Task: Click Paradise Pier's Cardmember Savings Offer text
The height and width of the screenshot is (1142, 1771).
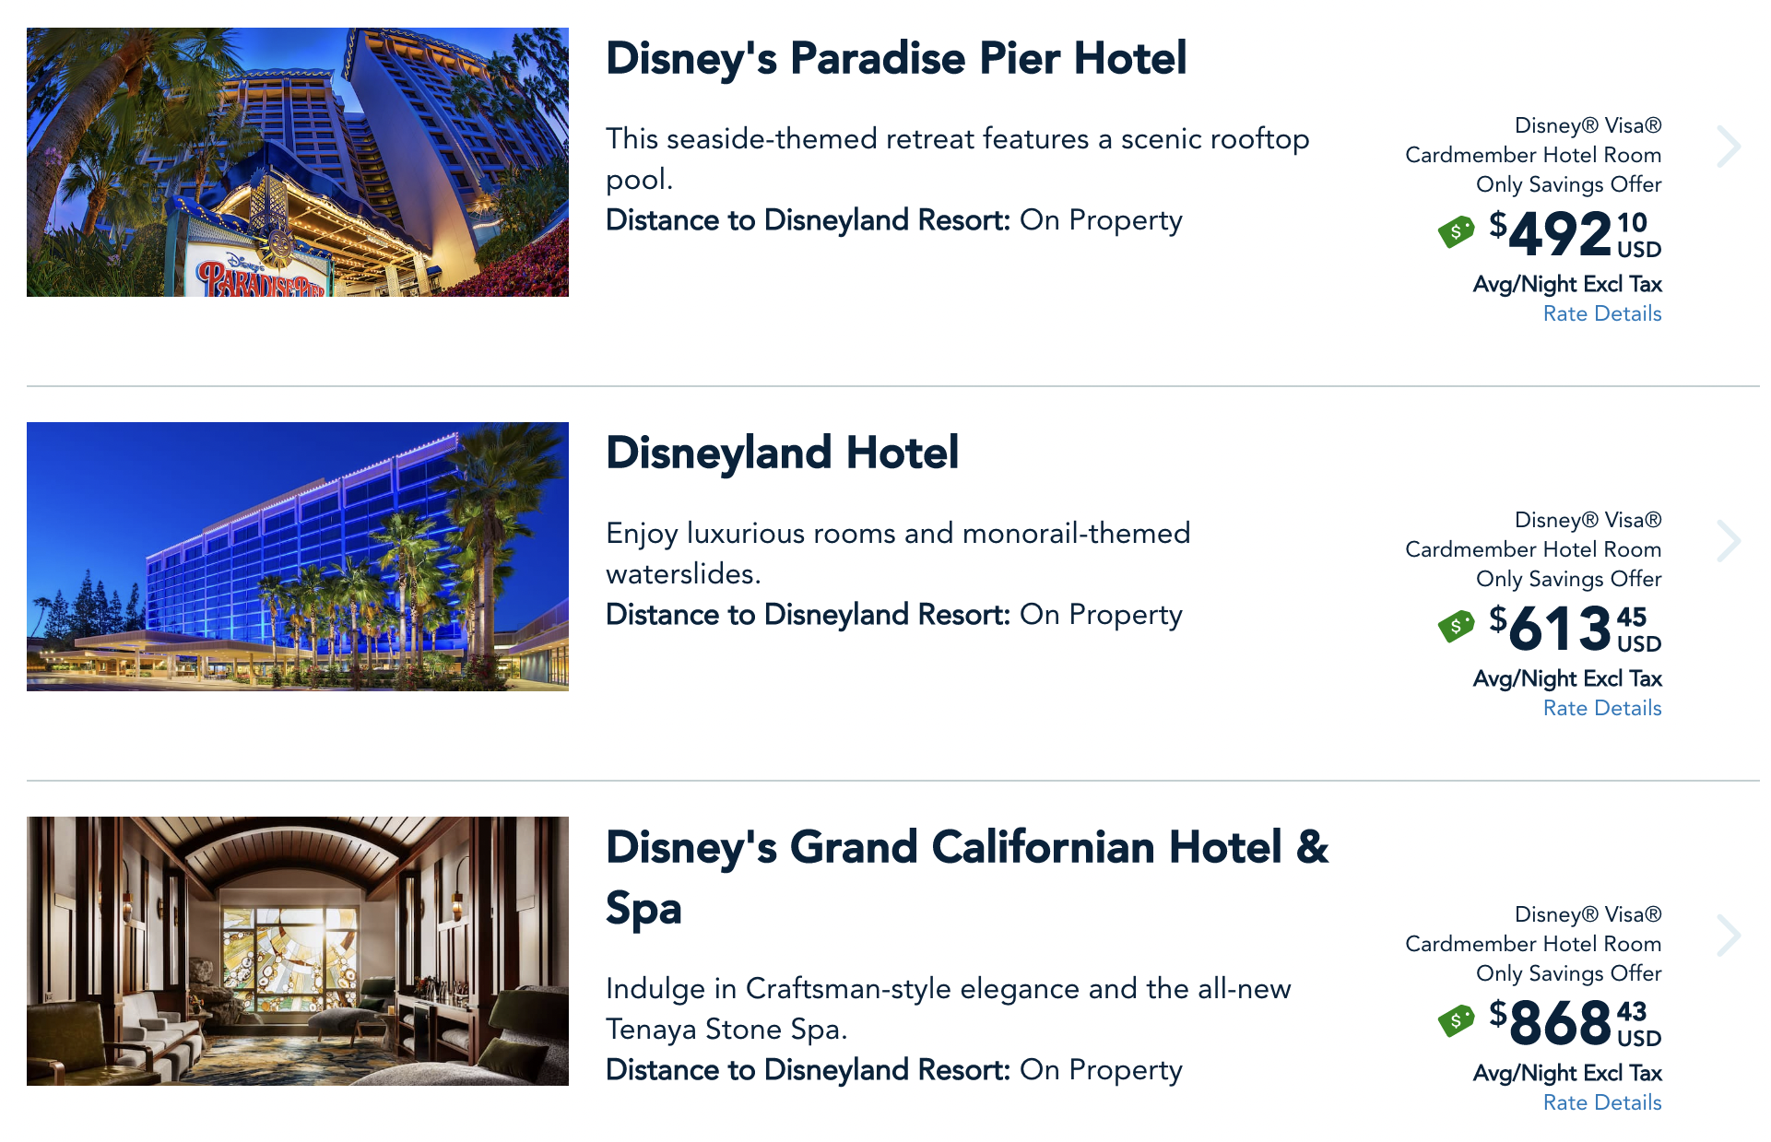Action: click(x=1533, y=155)
